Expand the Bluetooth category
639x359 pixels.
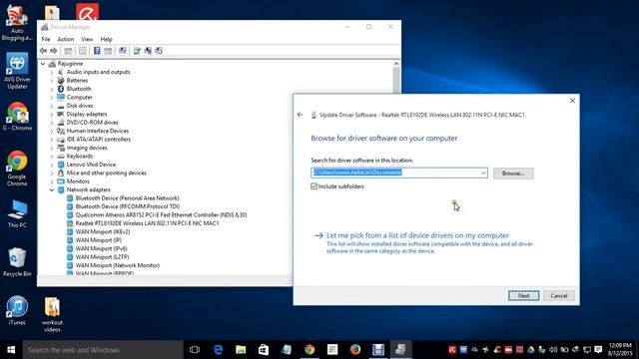[52, 89]
